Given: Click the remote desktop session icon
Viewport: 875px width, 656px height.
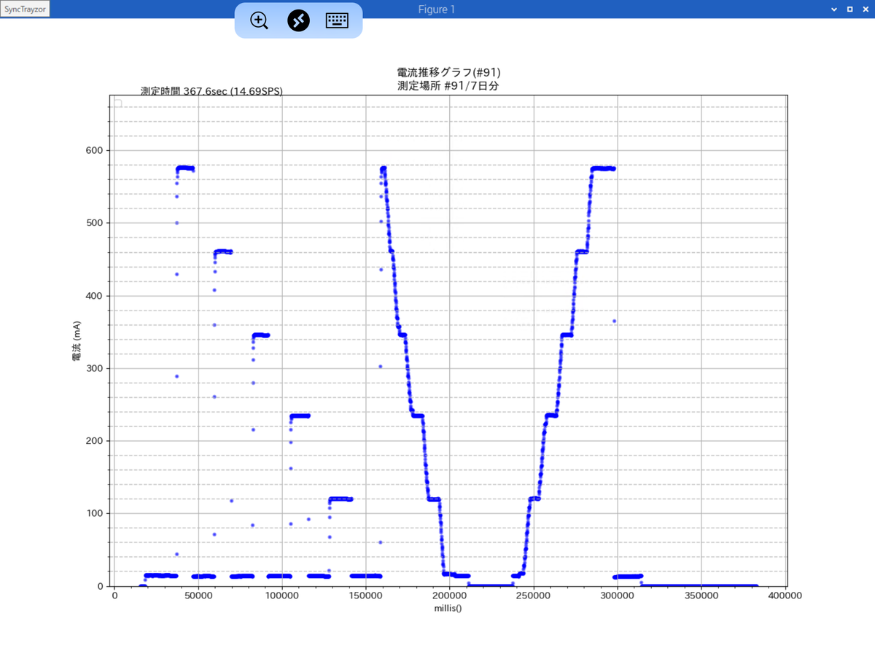Looking at the screenshot, I should click(298, 20).
